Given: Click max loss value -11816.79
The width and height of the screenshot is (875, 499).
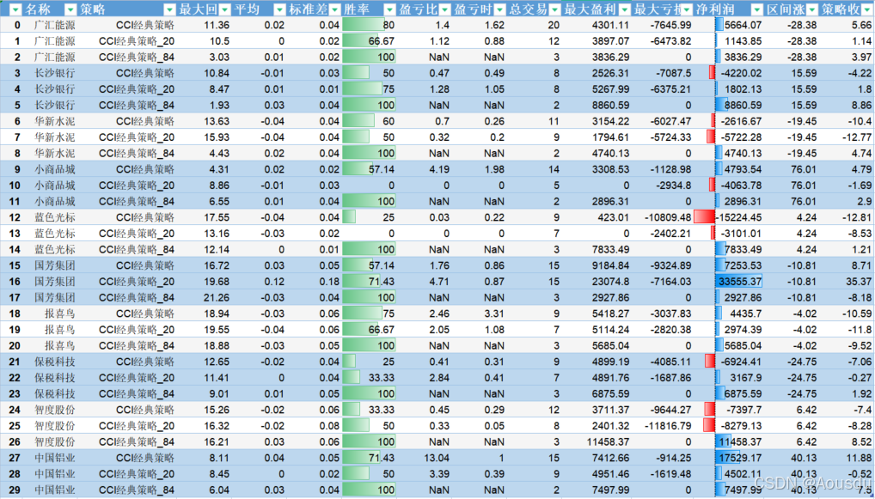Looking at the screenshot, I should click(x=669, y=426).
